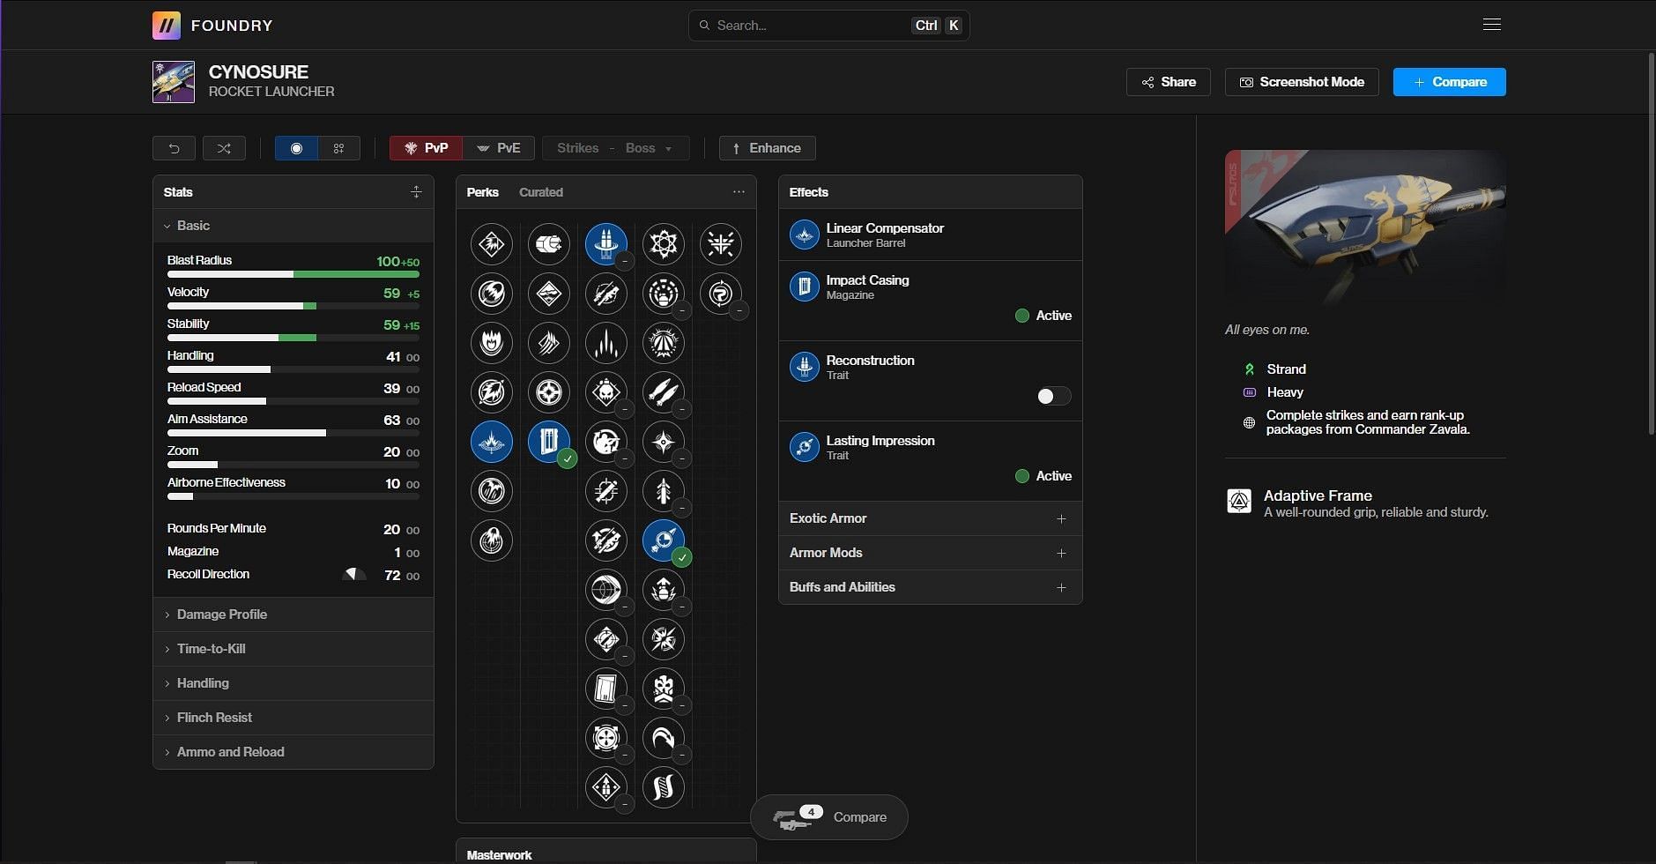
Task: Click green check on Impact Casing perk
Action: click(x=568, y=459)
